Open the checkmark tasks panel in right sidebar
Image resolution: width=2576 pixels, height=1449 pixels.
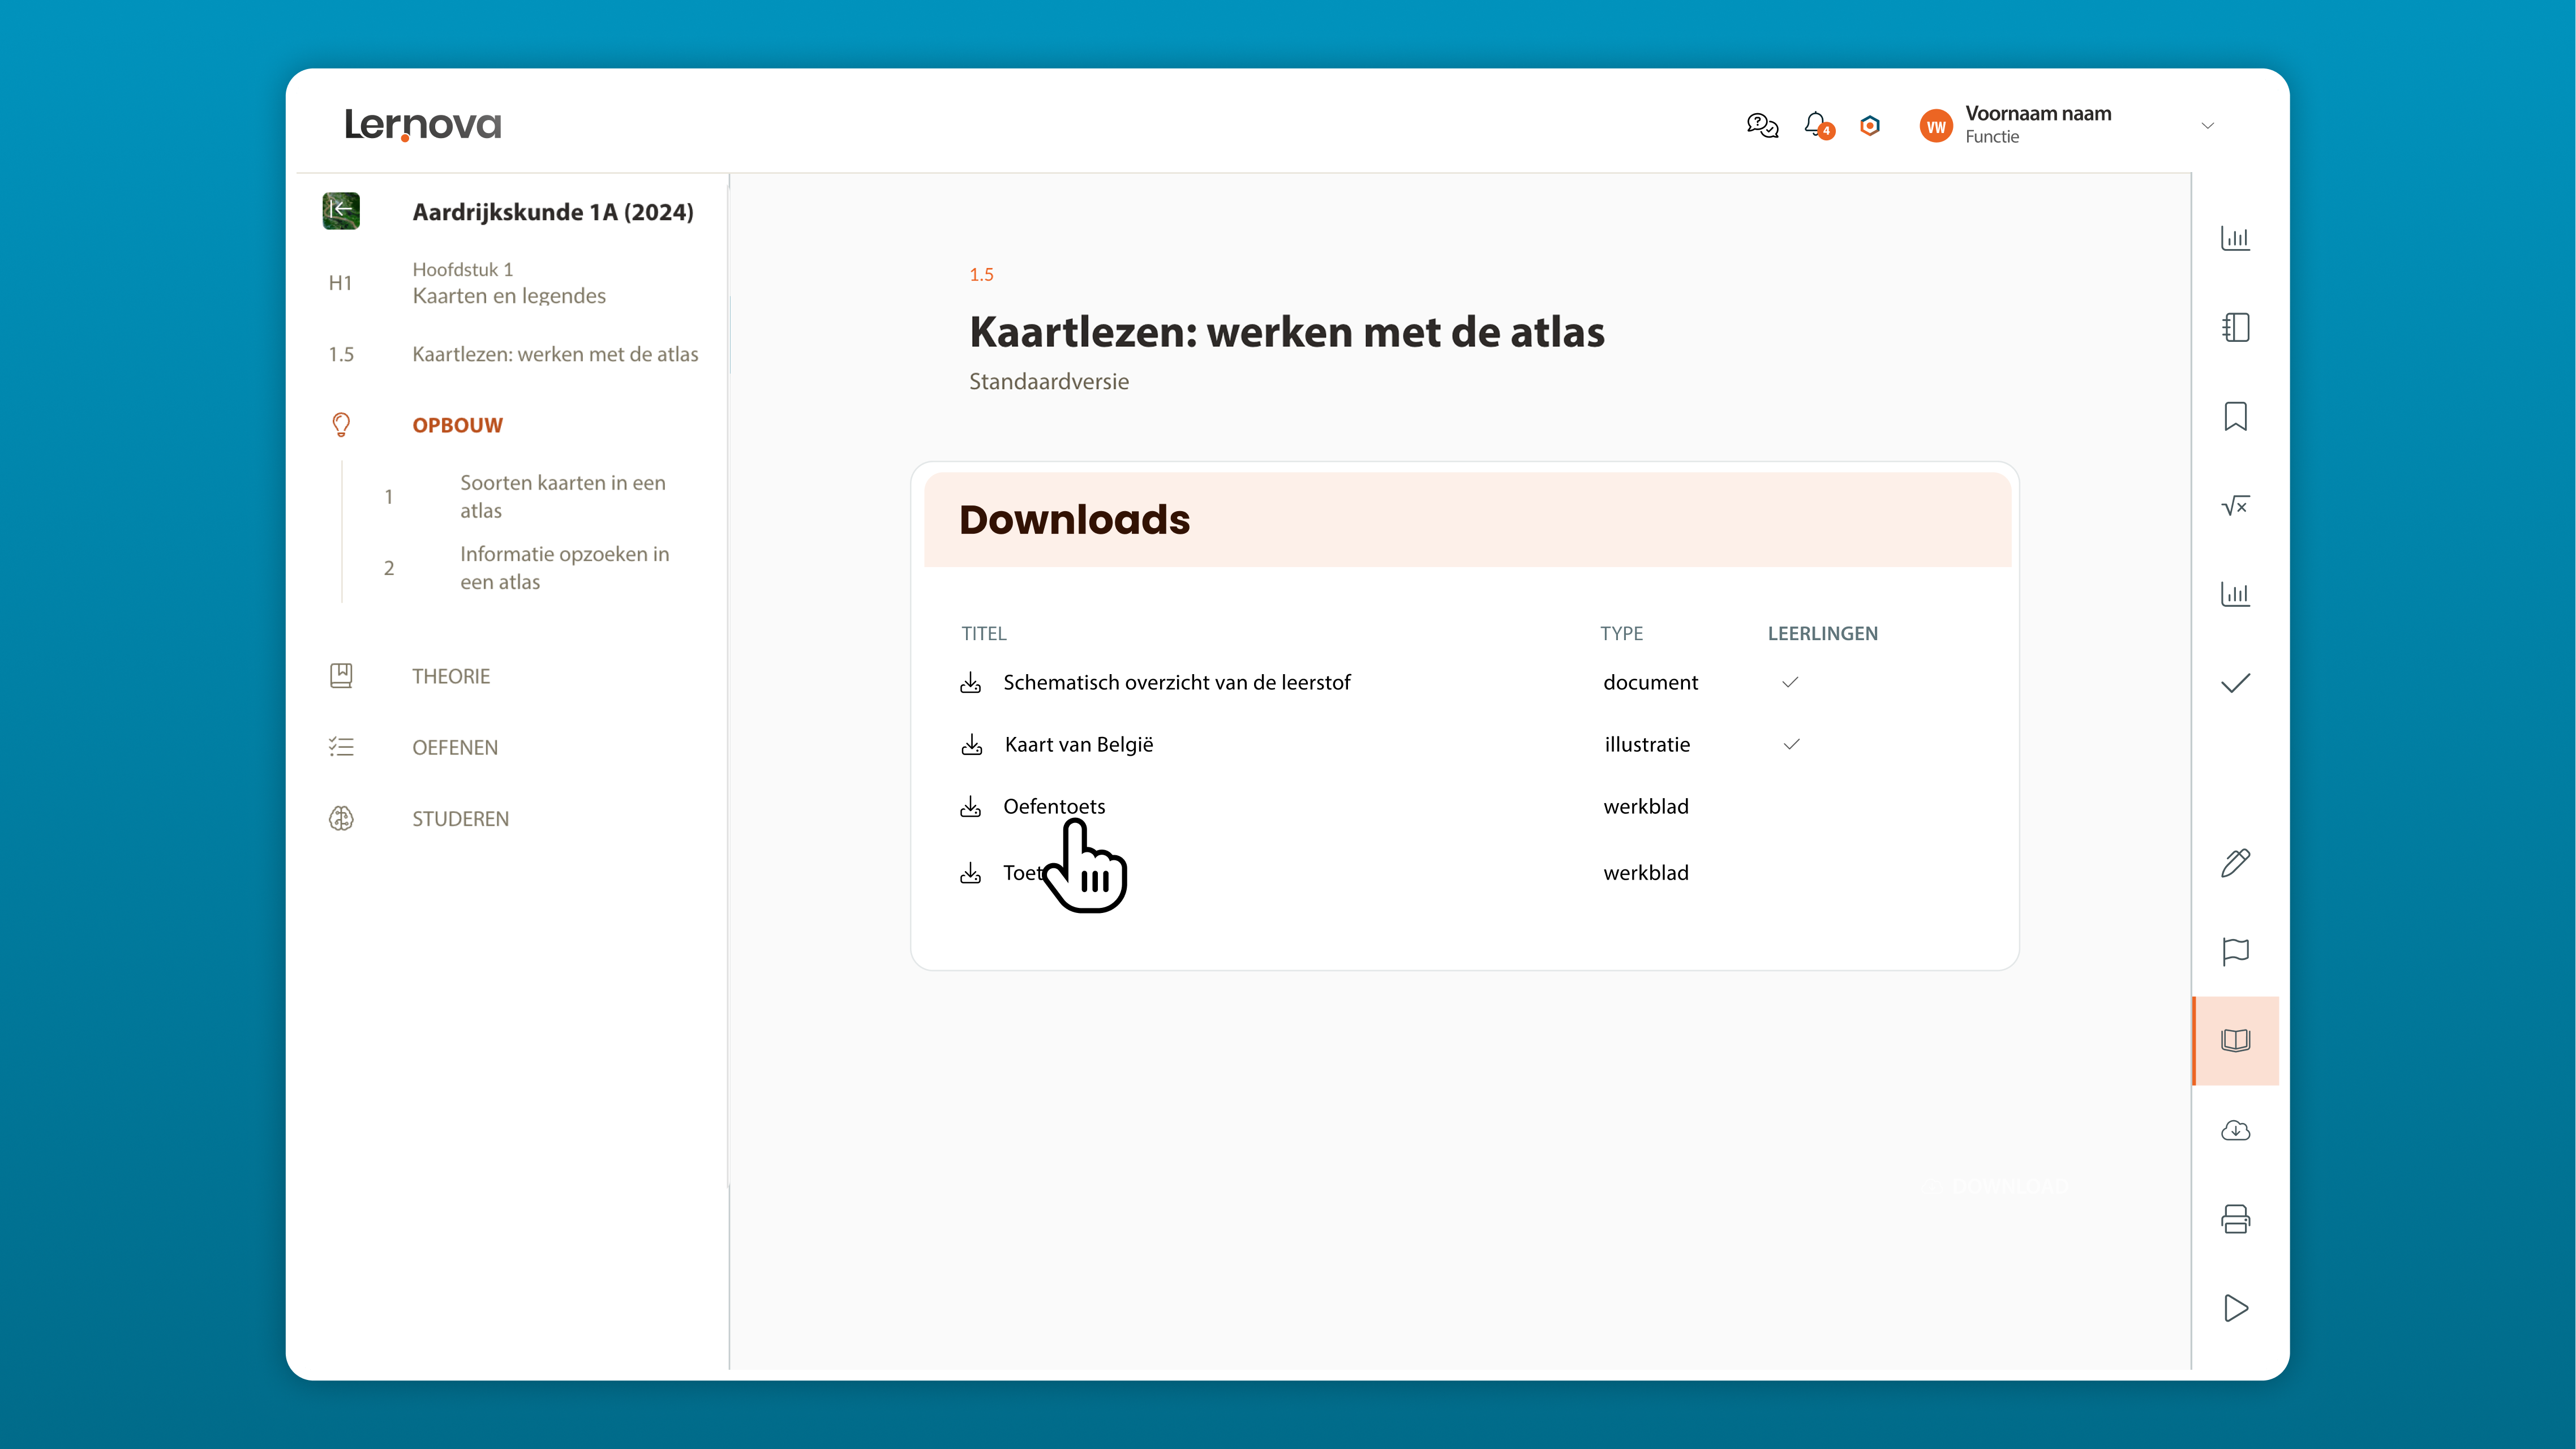(2236, 683)
